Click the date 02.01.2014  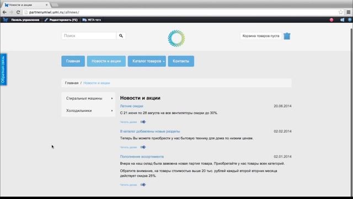point(282,156)
